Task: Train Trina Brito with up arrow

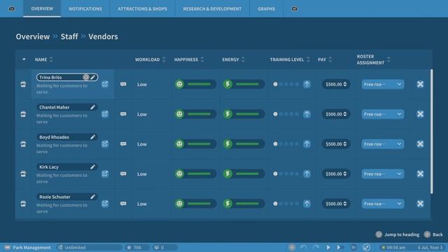Action: coord(307,84)
